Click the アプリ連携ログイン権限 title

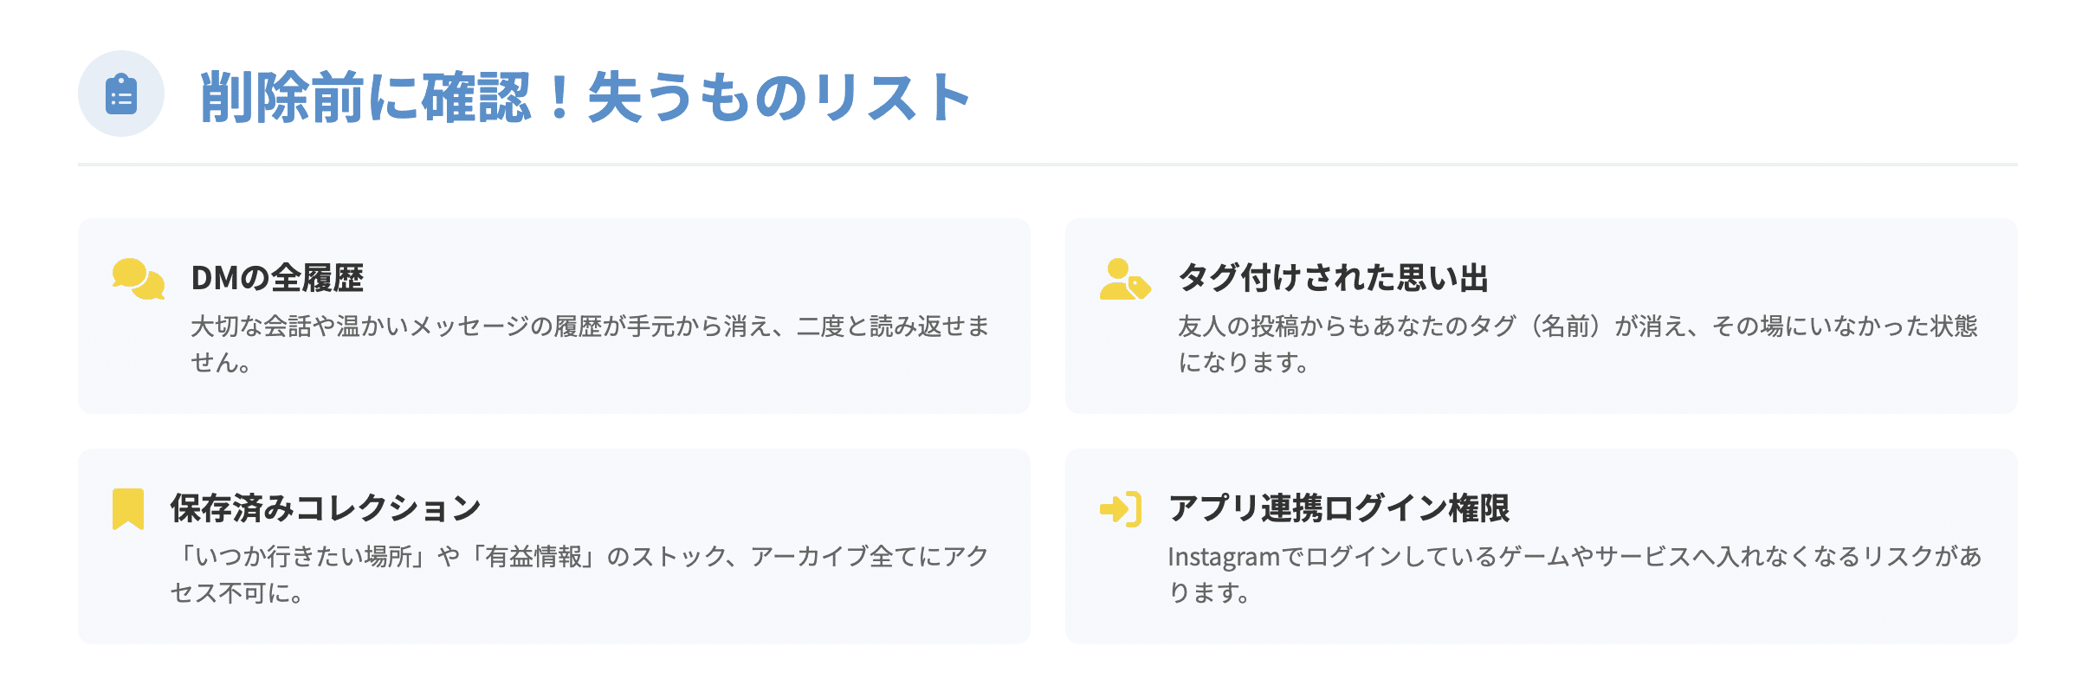[x=1339, y=508]
